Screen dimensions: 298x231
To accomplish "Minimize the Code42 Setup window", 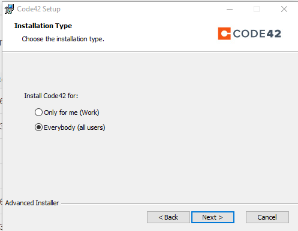I will tap(230, 9).
